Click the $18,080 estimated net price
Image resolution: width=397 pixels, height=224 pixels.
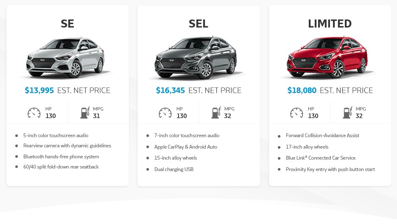coord(302,90)
